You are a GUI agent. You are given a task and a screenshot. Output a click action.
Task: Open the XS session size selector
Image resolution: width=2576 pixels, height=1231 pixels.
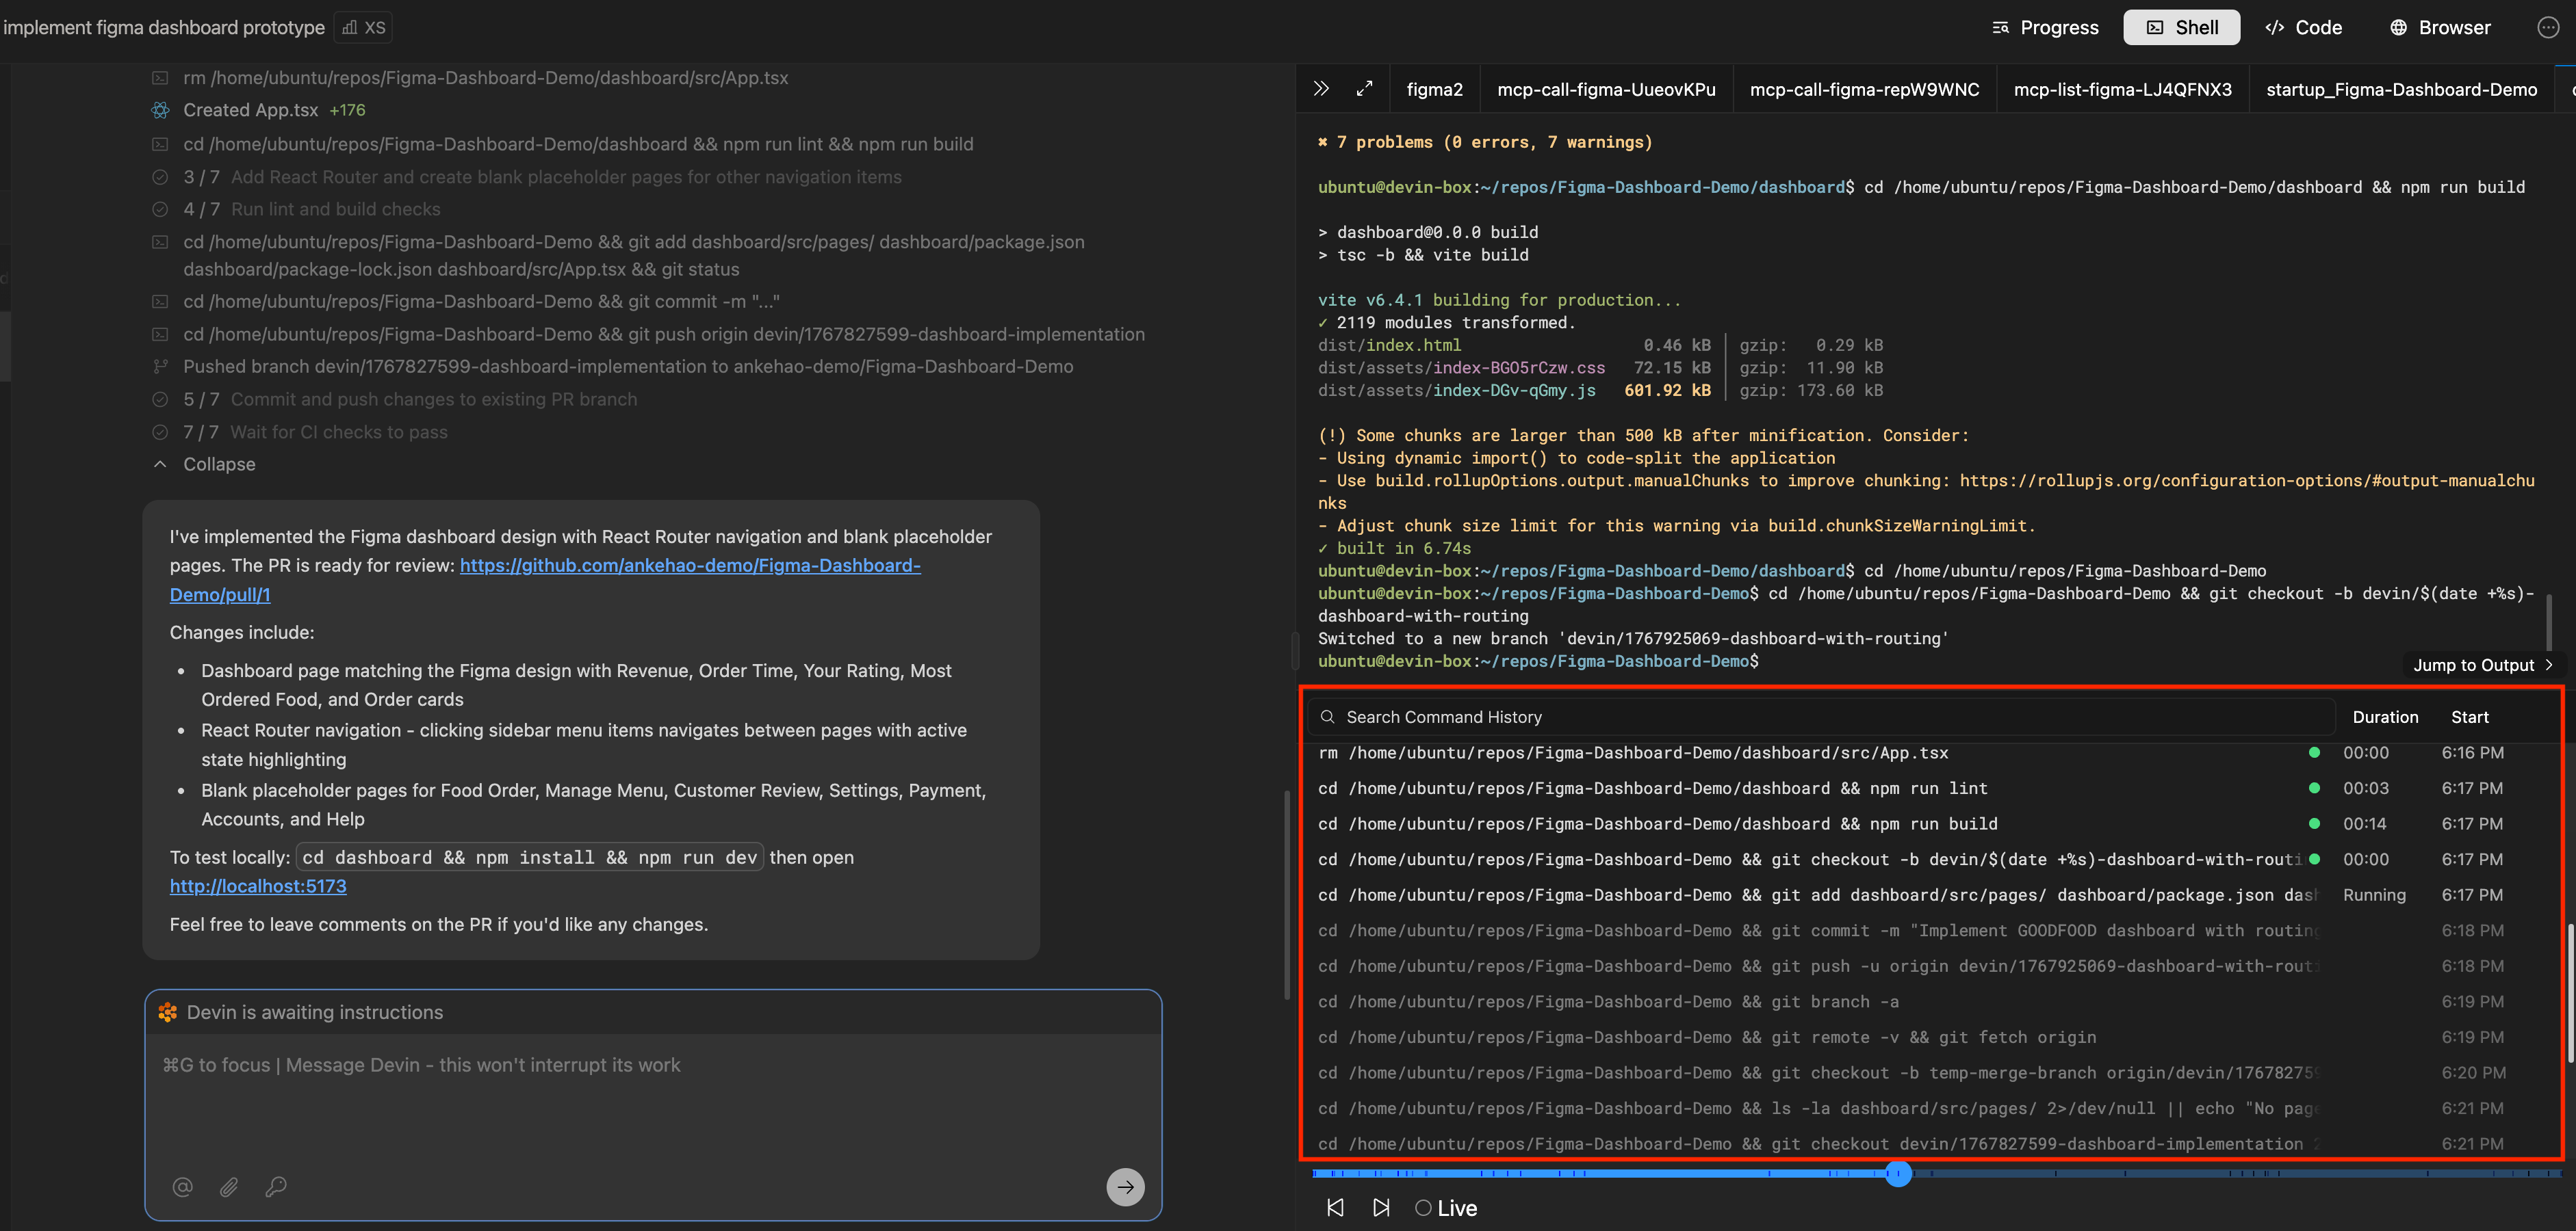coord(364,27)
